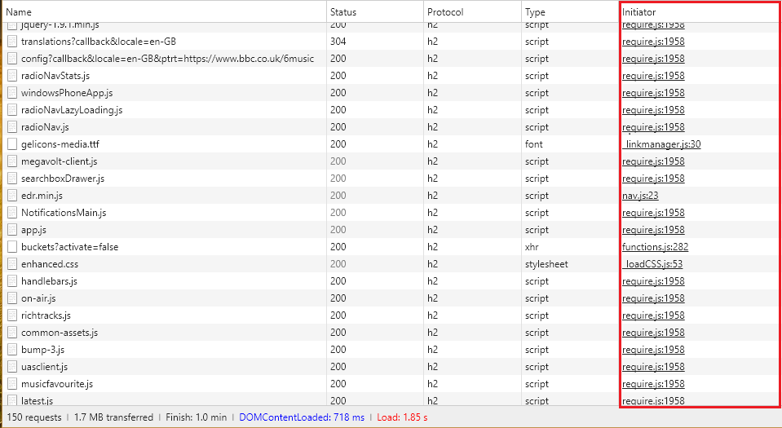Screen dimensions: 782x428
Task: Open the _linkmanager.js:30 initiator link
Action: tap(662, 144)
